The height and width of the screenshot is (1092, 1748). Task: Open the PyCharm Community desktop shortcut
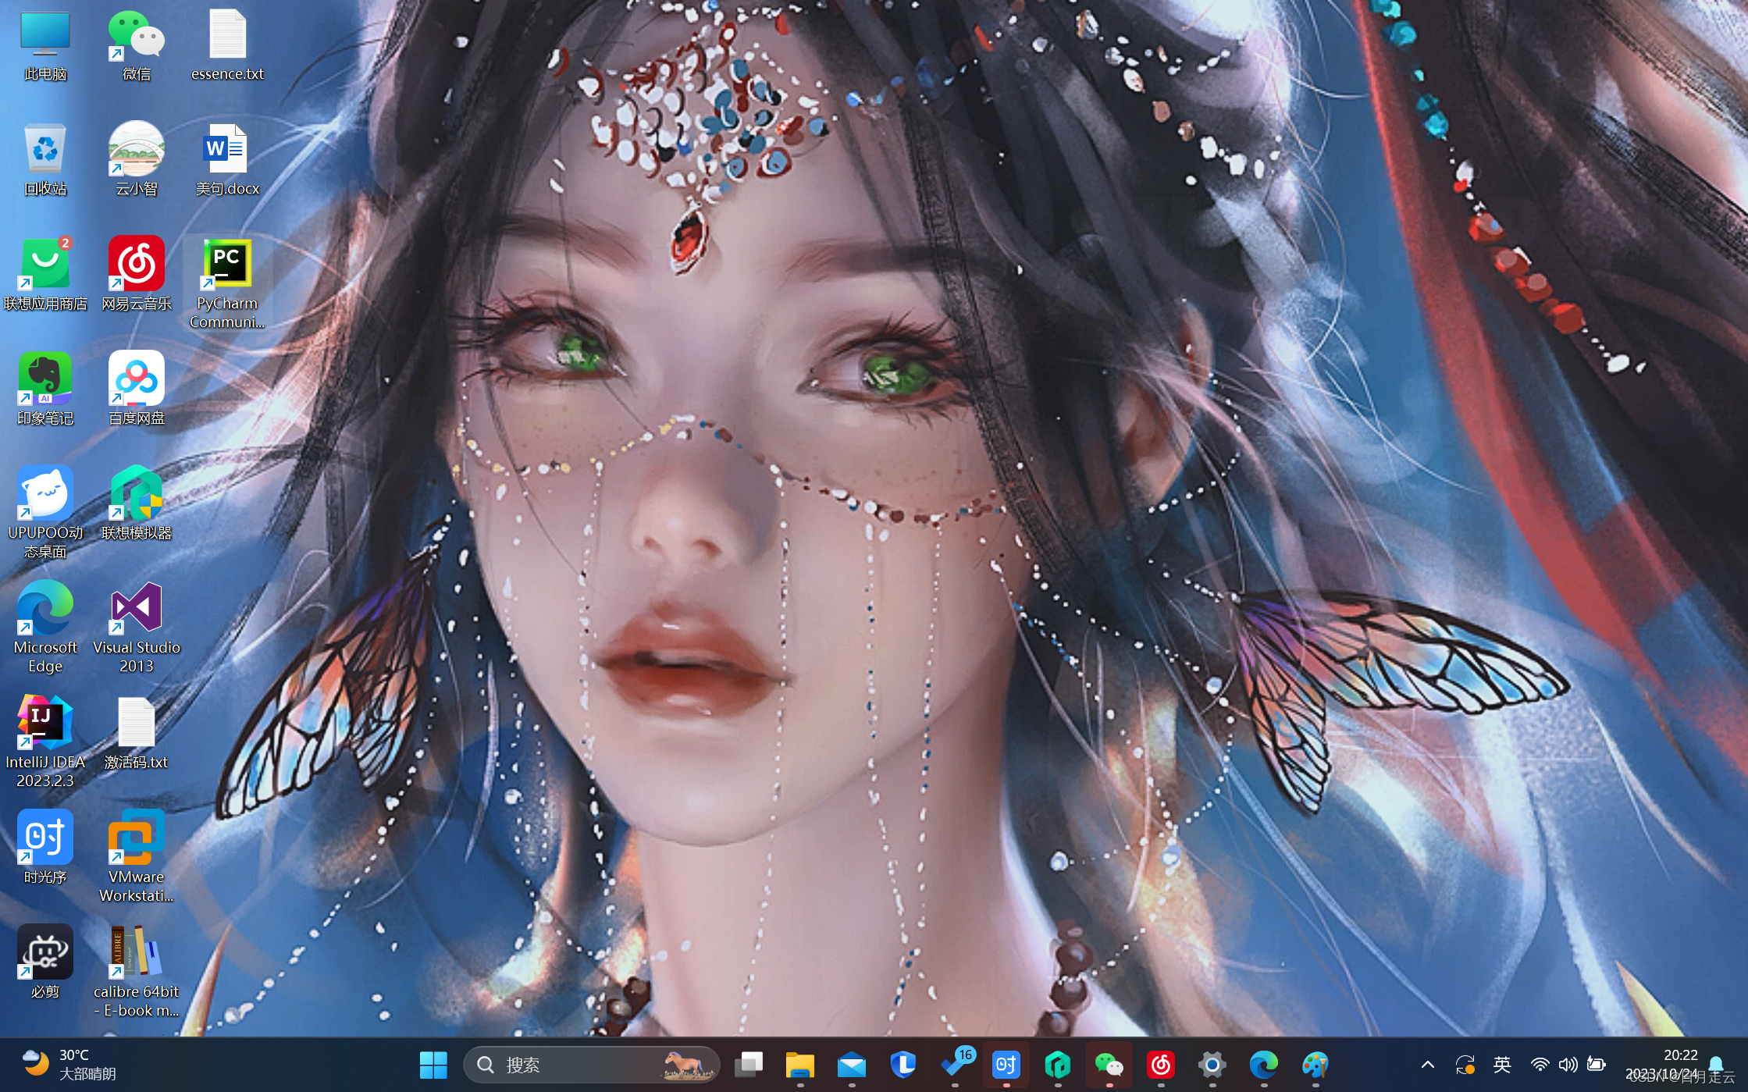(226, 265)
